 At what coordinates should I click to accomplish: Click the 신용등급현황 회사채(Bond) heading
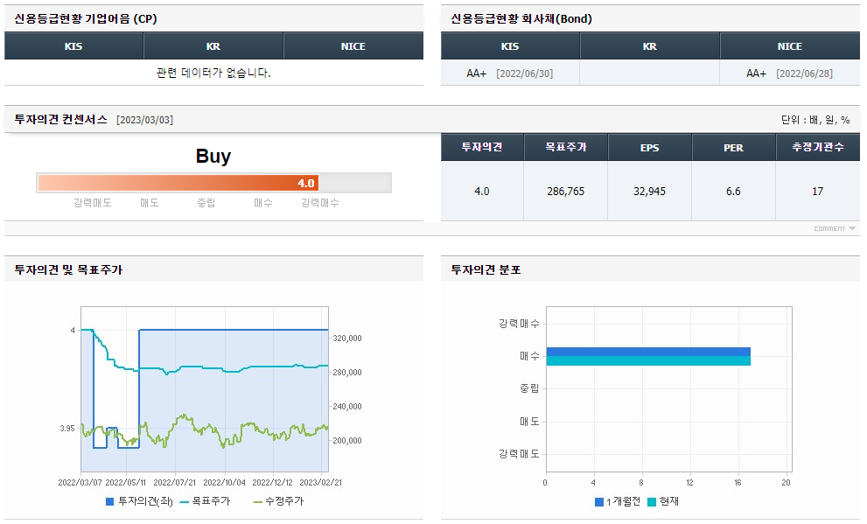coord(521,18)
